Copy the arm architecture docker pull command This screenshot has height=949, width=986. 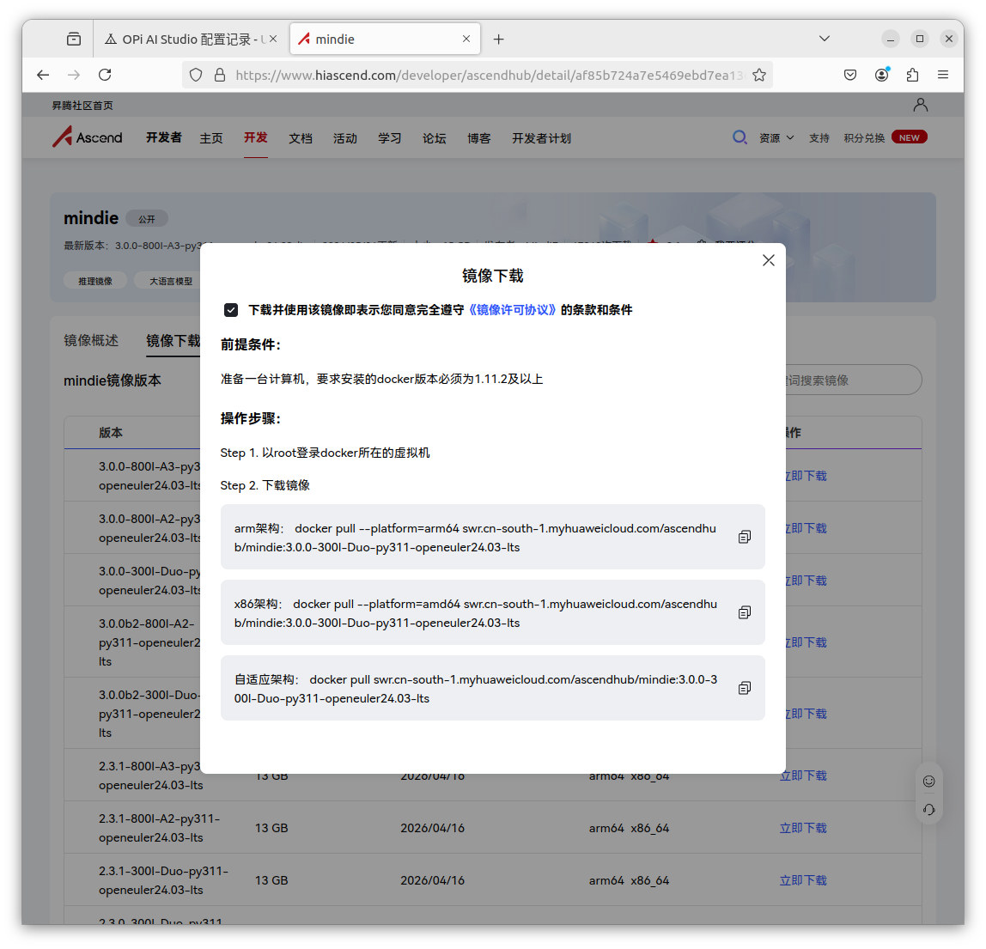pos(745,537)
